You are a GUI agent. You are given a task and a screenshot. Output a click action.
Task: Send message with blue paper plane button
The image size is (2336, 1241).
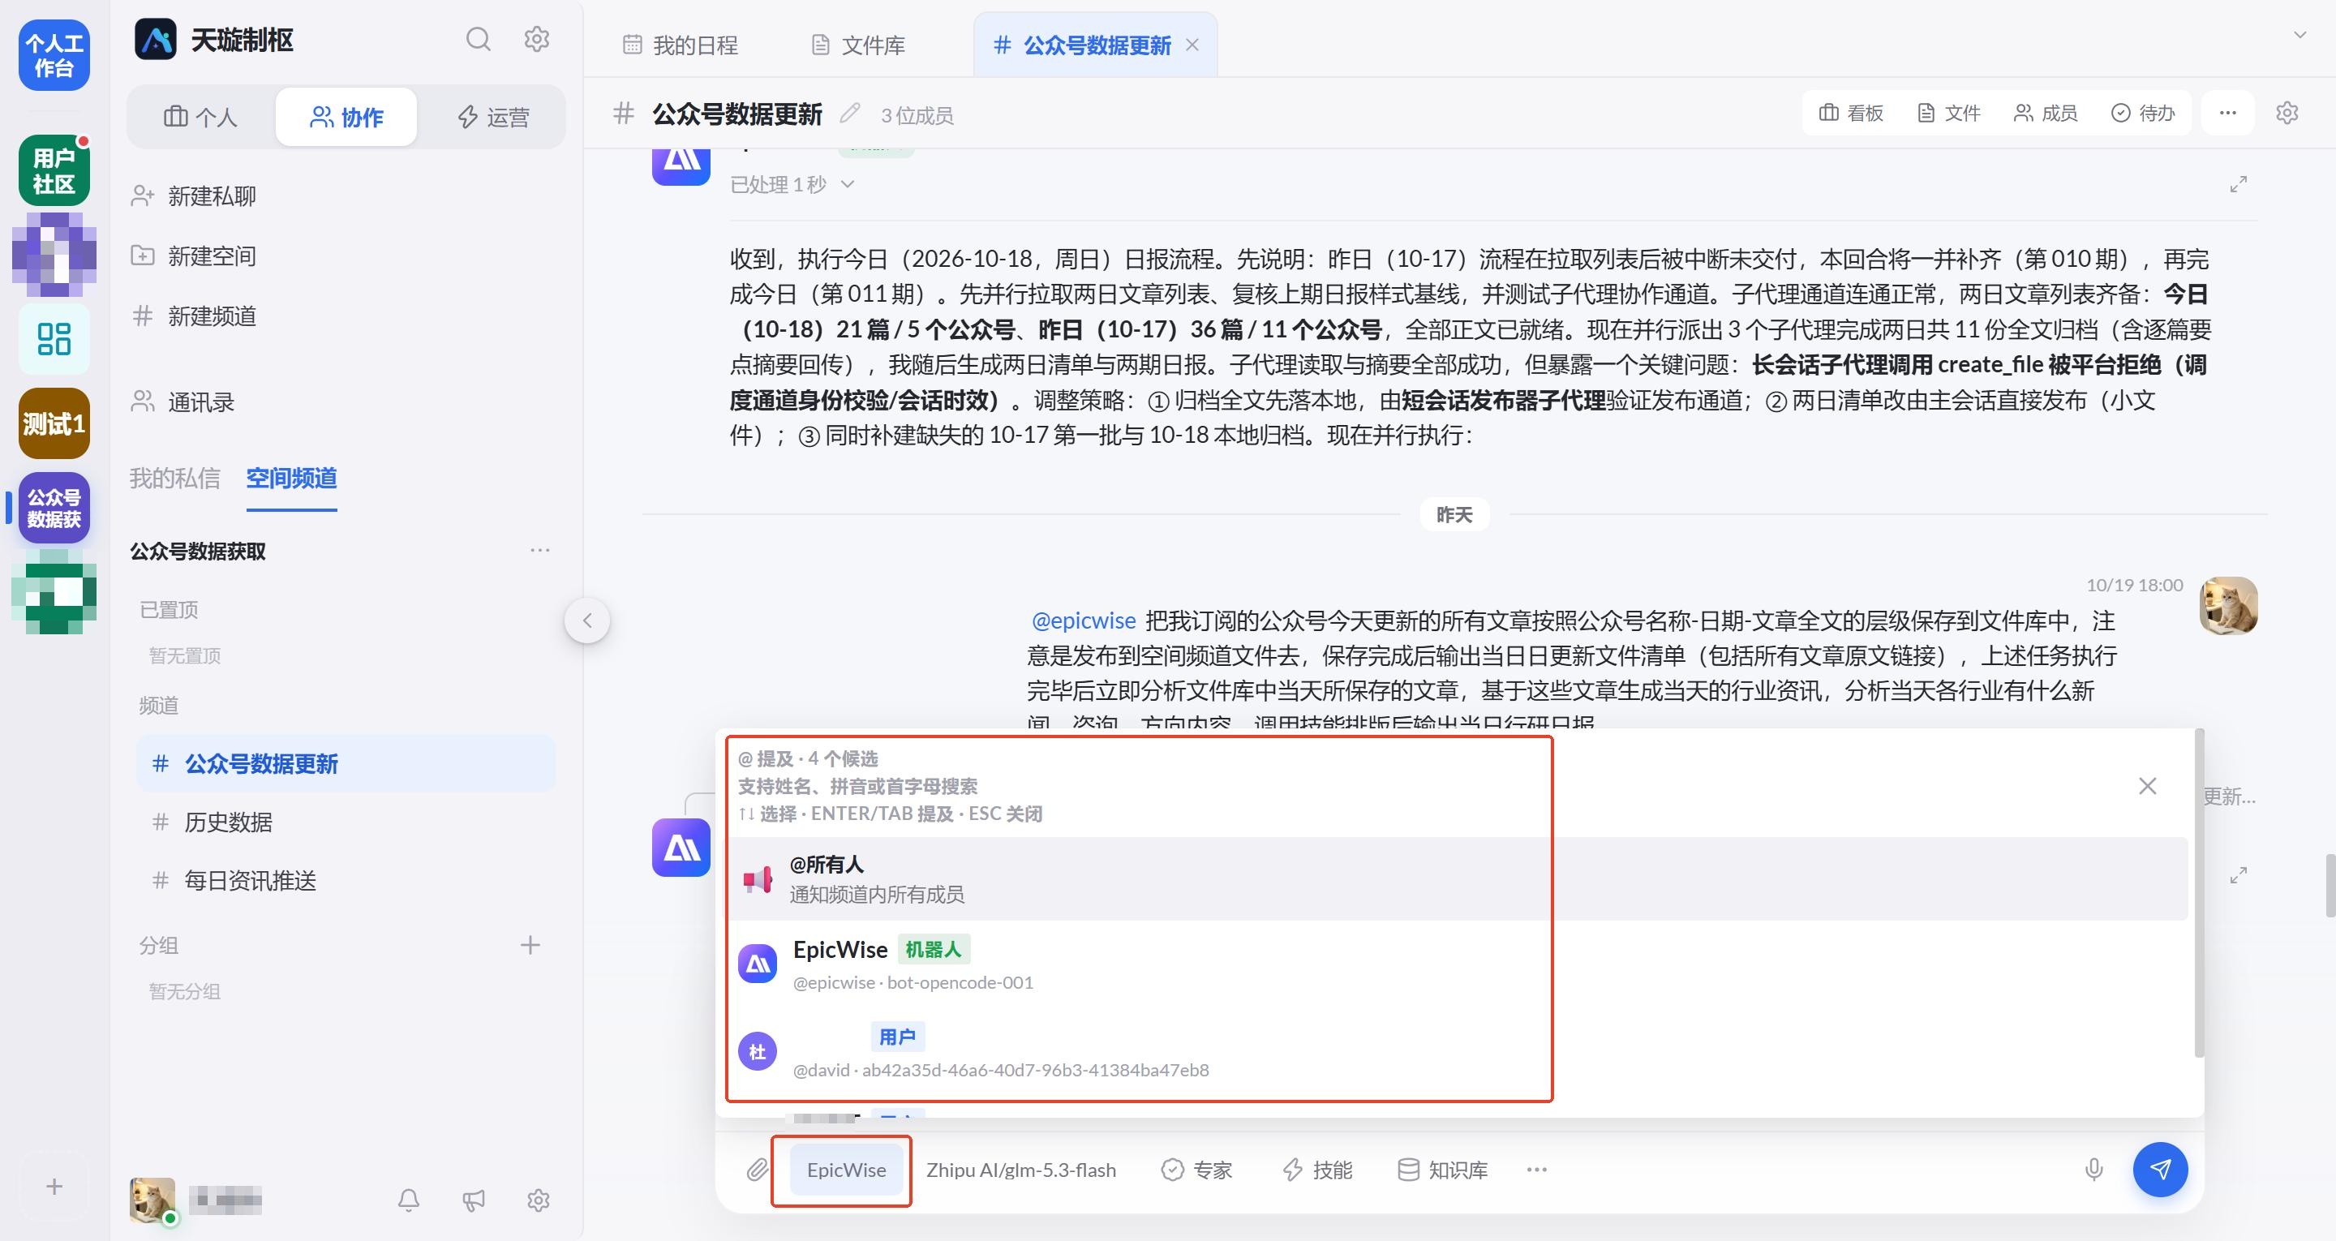point(2160,1170)
